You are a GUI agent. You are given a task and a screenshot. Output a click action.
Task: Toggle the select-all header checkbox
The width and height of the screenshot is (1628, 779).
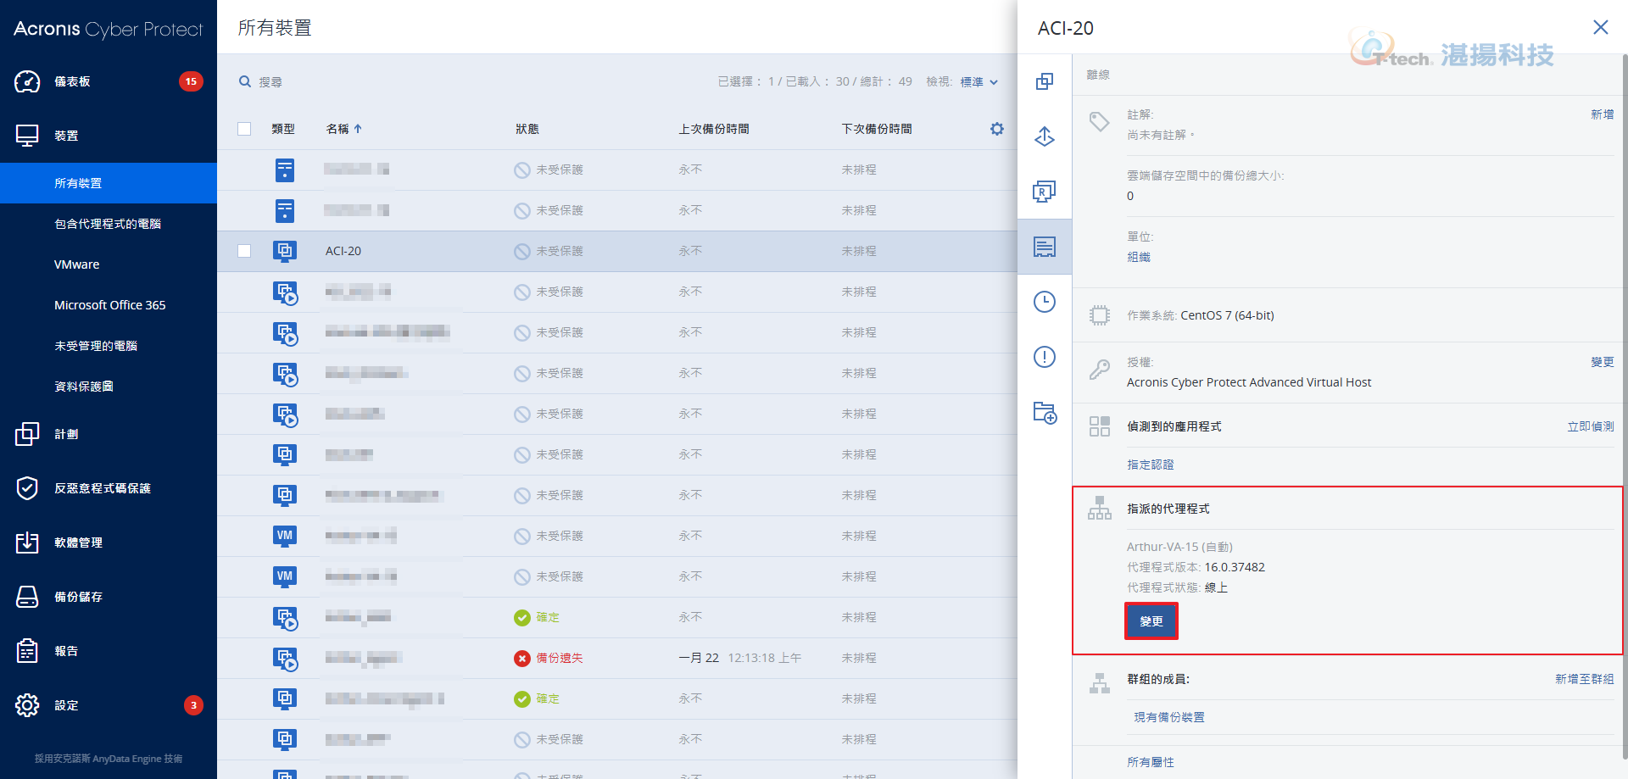click(x=244, y=129)
